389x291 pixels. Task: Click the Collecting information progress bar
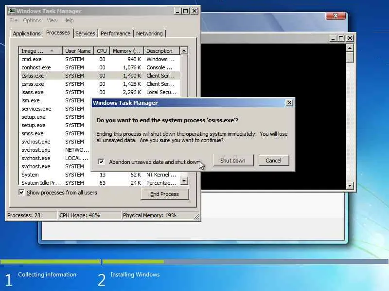51,261
